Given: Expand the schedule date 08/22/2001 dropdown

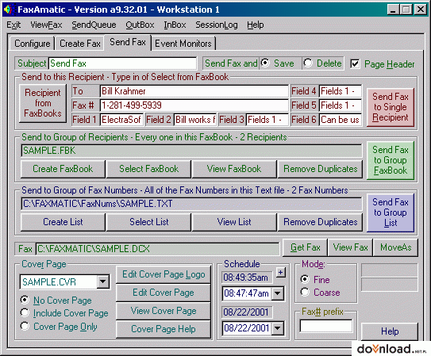Looking at the screenshot, I should click(278, 327).
